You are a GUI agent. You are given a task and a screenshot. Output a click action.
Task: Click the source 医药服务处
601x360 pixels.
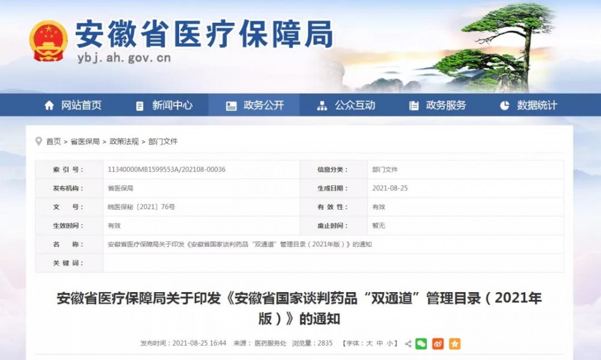tap(270, 343)
